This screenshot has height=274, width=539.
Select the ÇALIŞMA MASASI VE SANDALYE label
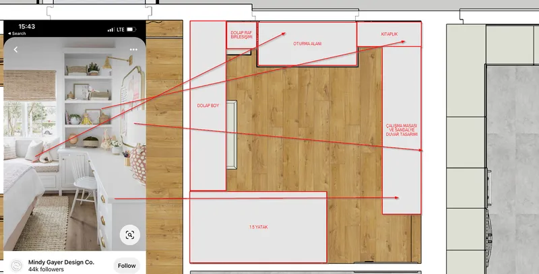(x=402, y=130)
